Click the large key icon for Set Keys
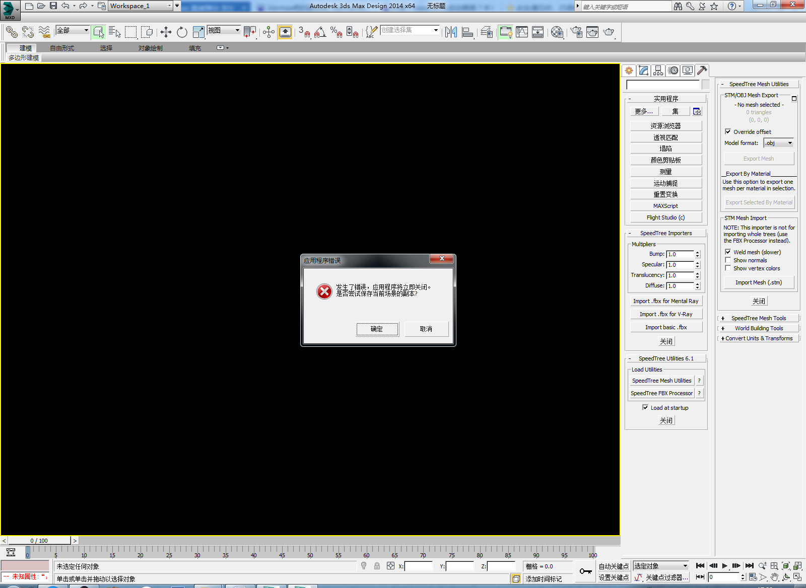Image resolution: width=806 pixels, height=588 pixels. click(585, 571)
